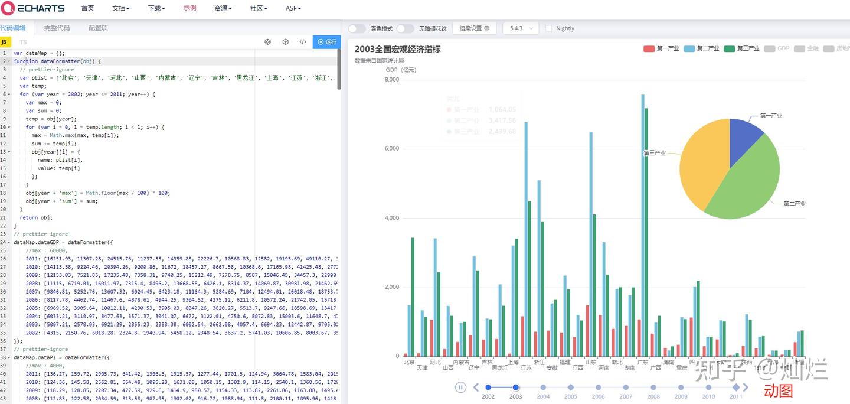
Task: Switch to 代码编辑 tab
Action: [x=13, y=28]
